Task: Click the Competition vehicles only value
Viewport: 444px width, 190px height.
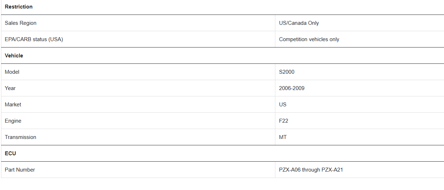Action: coord(309,39)
